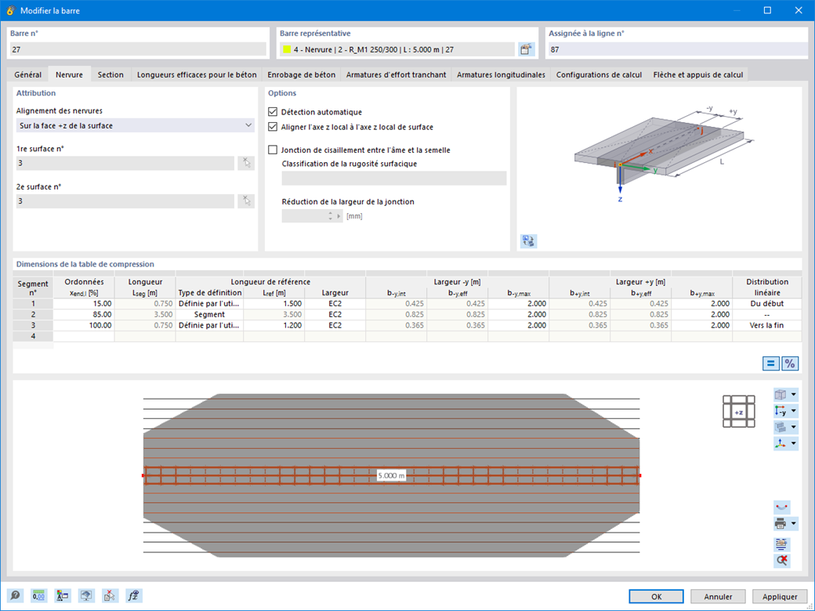Click distribution cell 'Du début'
This screenshot has width=815, height=611.
tap(766, 303)
